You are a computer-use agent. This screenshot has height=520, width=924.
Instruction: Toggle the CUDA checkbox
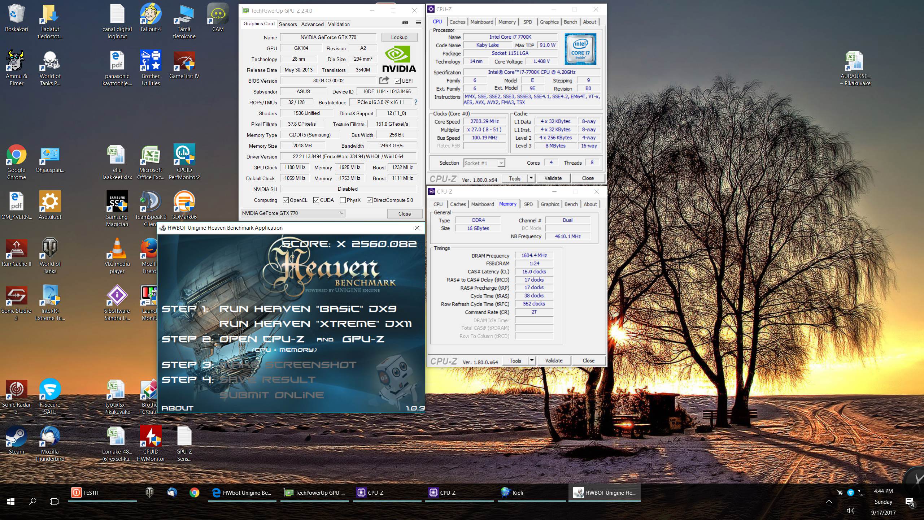[x=316, y=200]
